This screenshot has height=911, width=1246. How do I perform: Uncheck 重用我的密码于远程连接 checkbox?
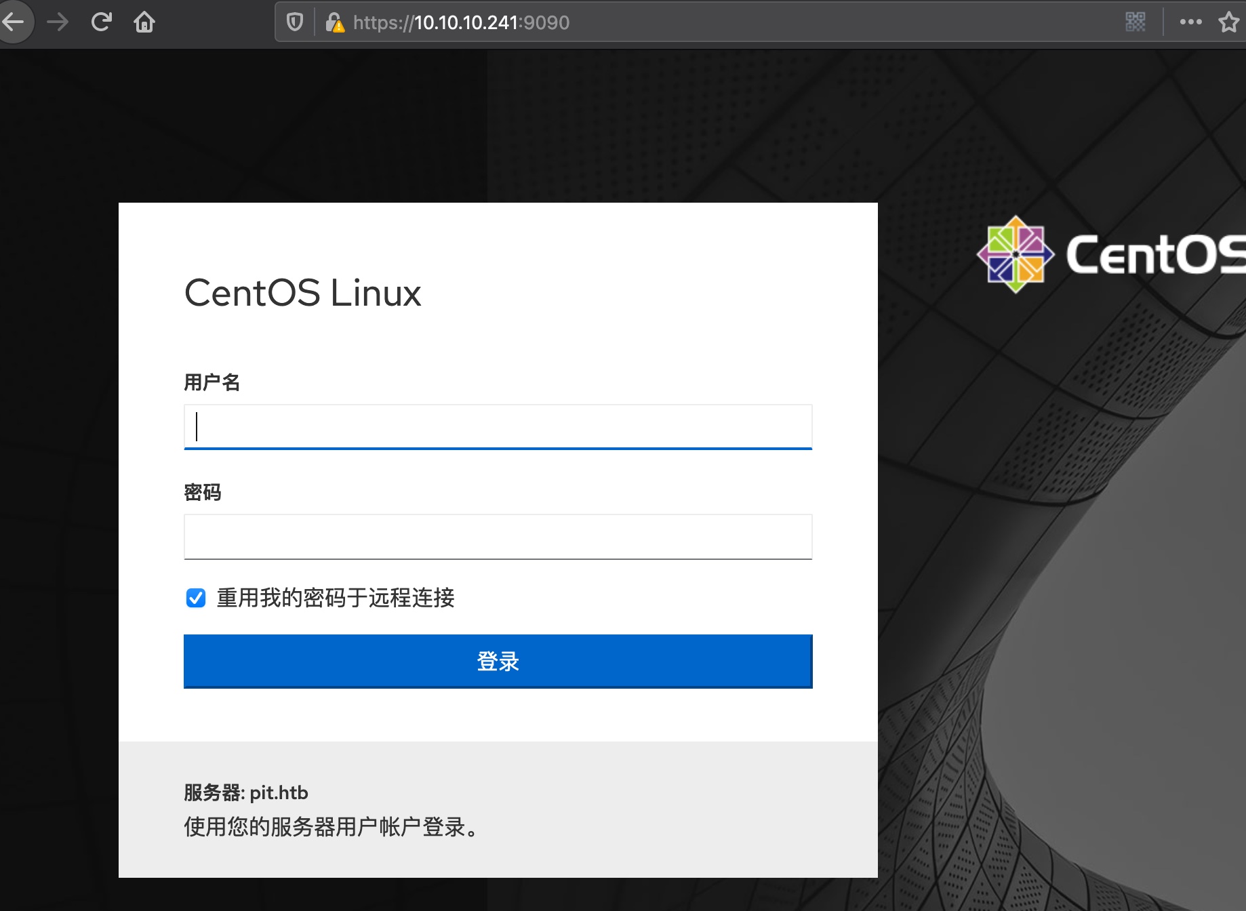196,598
